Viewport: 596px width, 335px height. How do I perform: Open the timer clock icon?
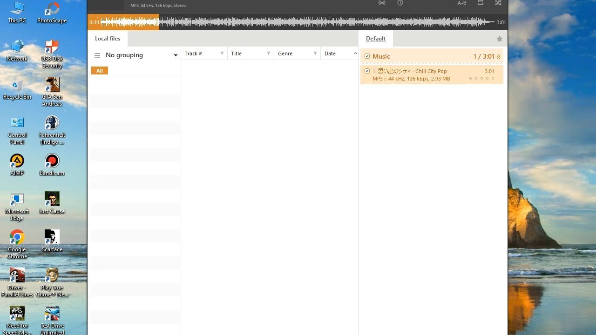click(400, 3)
